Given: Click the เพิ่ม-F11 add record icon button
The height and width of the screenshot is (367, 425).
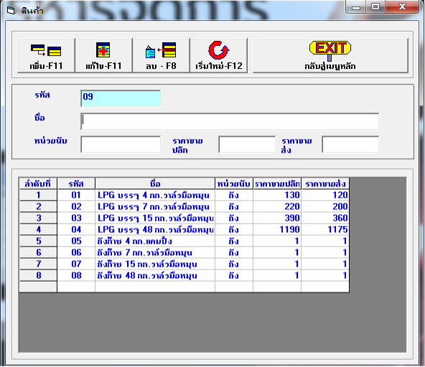Looking at the screenshot, I should click(46, 55).
